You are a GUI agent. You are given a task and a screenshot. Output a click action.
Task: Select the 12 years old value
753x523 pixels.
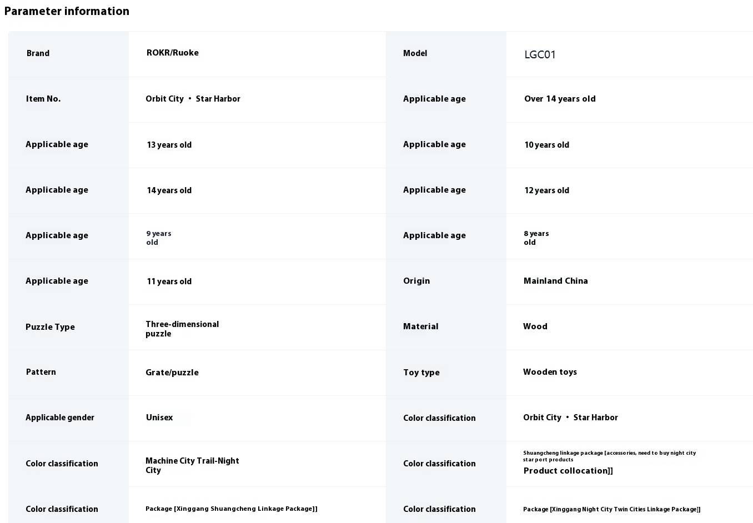547,190
